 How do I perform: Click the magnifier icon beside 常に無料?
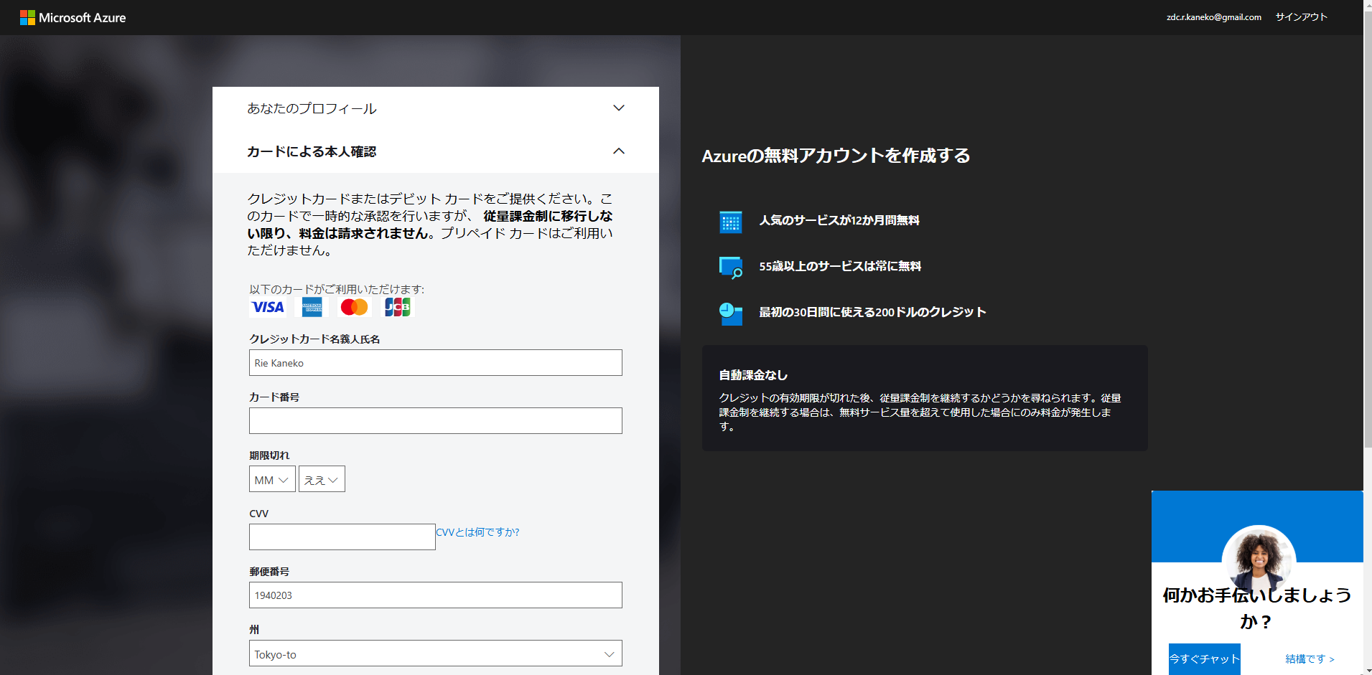pos(730,268)
